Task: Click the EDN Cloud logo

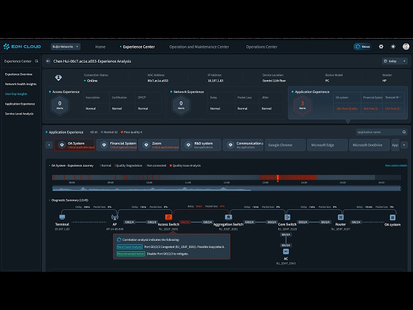Action: coord(22,46)
